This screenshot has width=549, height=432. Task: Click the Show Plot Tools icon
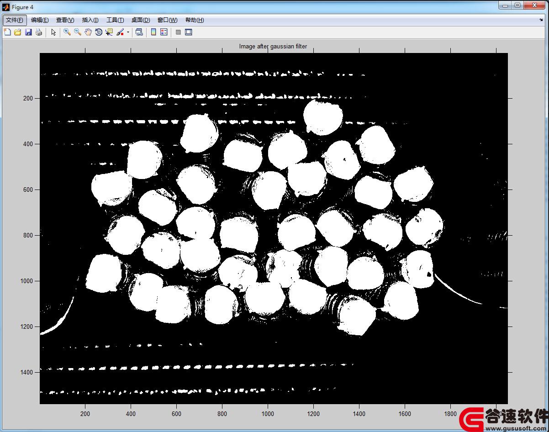[189, 32]
